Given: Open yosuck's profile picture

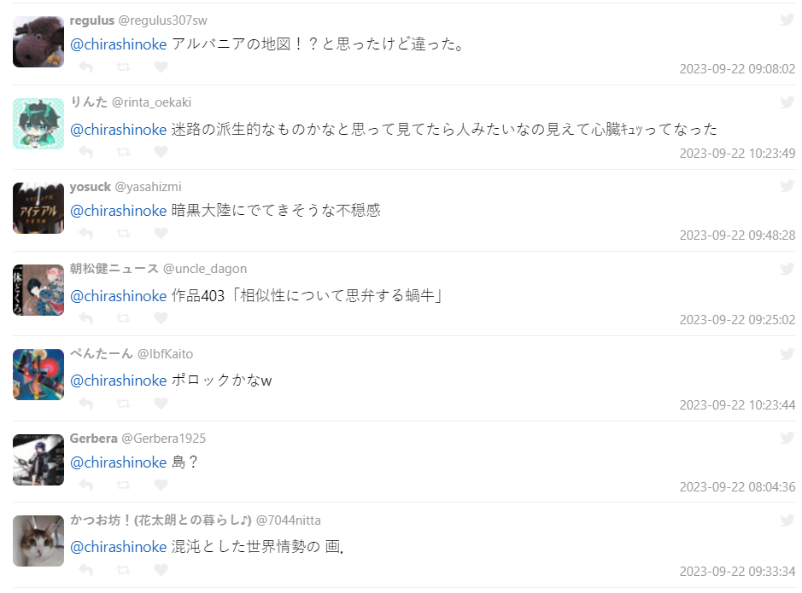Looking at the screenshot, I should (38, 208).
